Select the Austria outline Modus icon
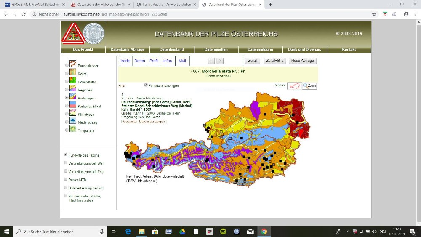The height and width of the screenshot is (237, 421). click(x=295, y=85)
